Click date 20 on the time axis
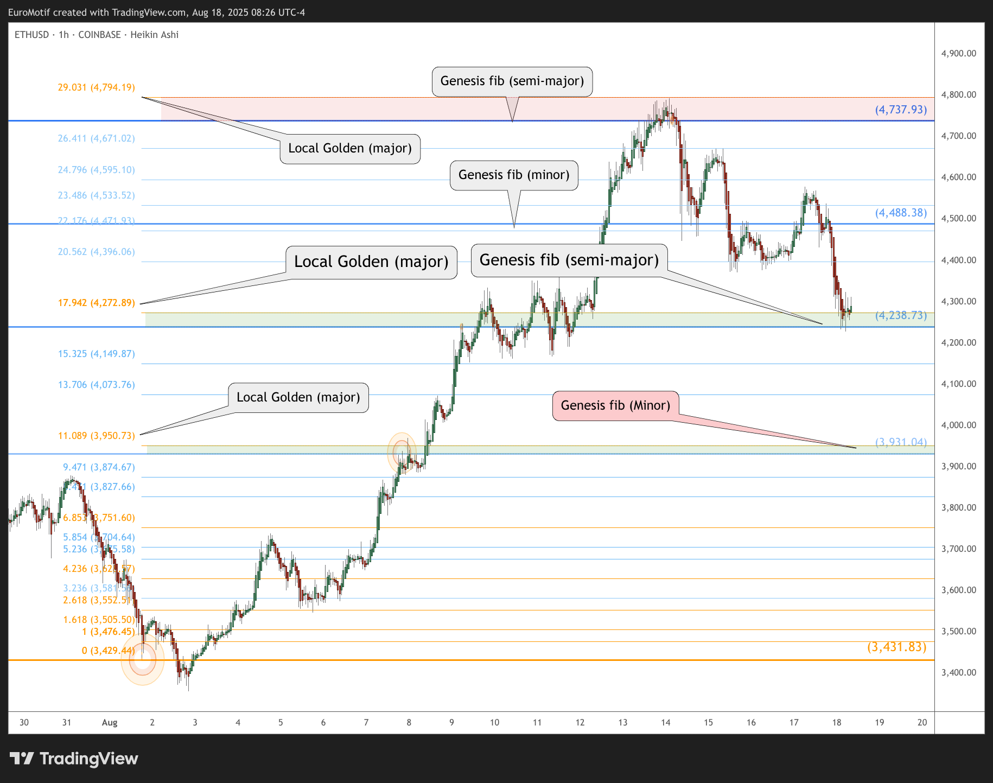Viewport: 993px width, 783px height. [x=922, y=722]
